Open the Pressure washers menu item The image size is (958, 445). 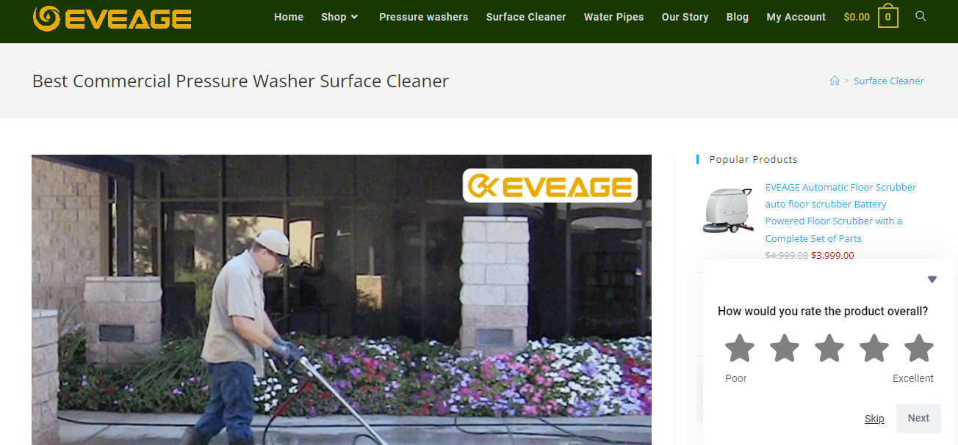pyautogui.click(x=423, y=17)
